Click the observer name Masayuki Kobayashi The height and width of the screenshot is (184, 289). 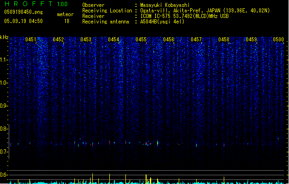point(165,5)
